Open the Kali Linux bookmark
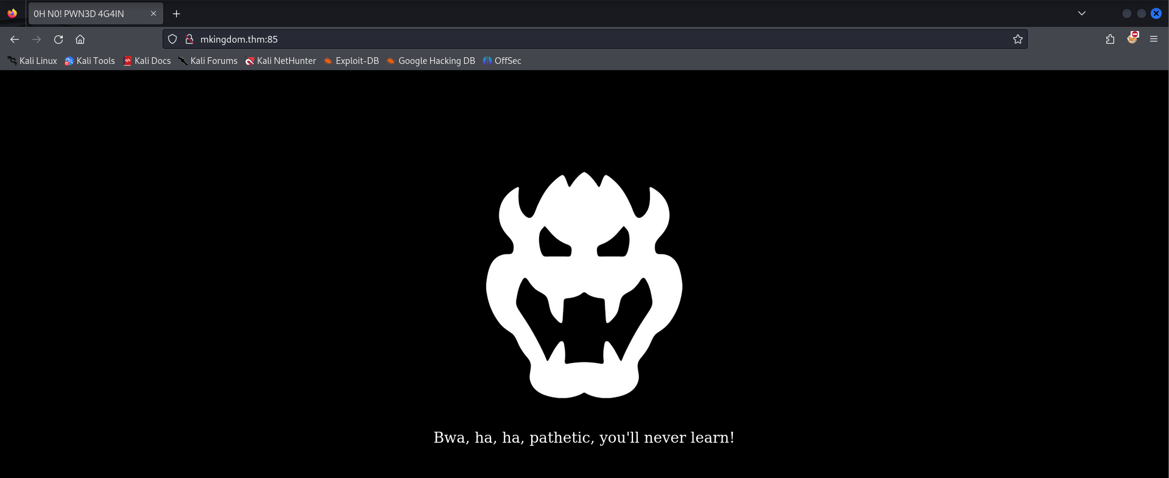 pos(32,61)
